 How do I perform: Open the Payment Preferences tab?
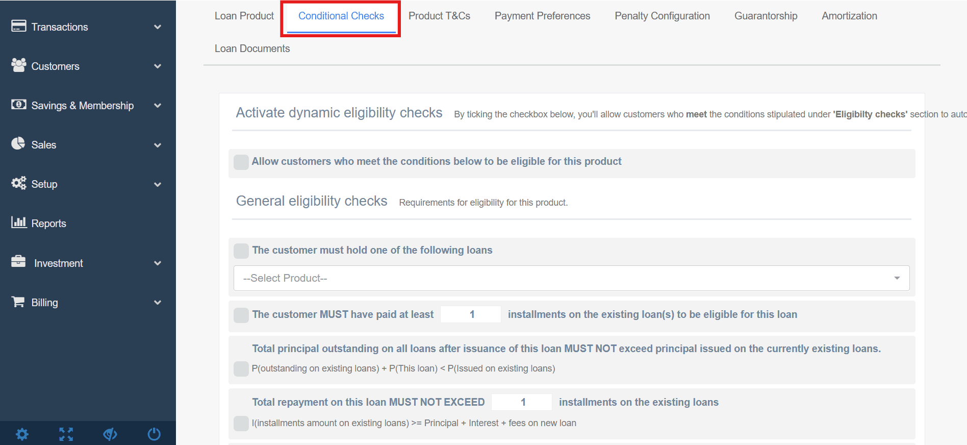(542, 16)
